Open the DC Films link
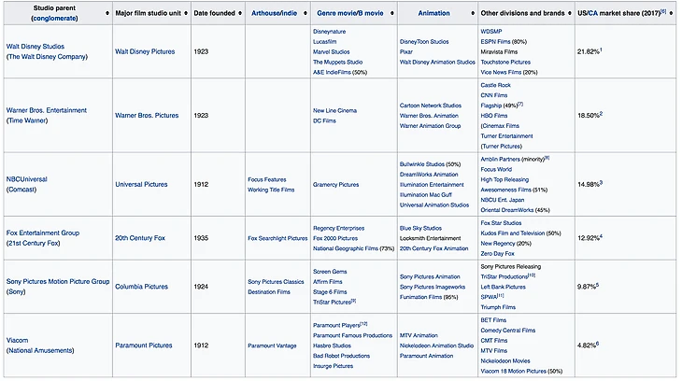Image resolution: width=682 pixels, height=381 pixels. click(324, 120)
